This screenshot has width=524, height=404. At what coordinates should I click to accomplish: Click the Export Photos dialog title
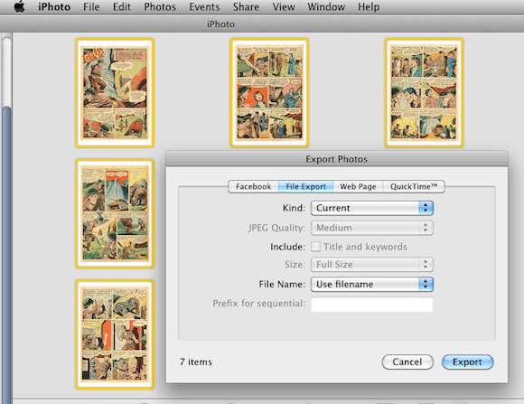point(336,159)
